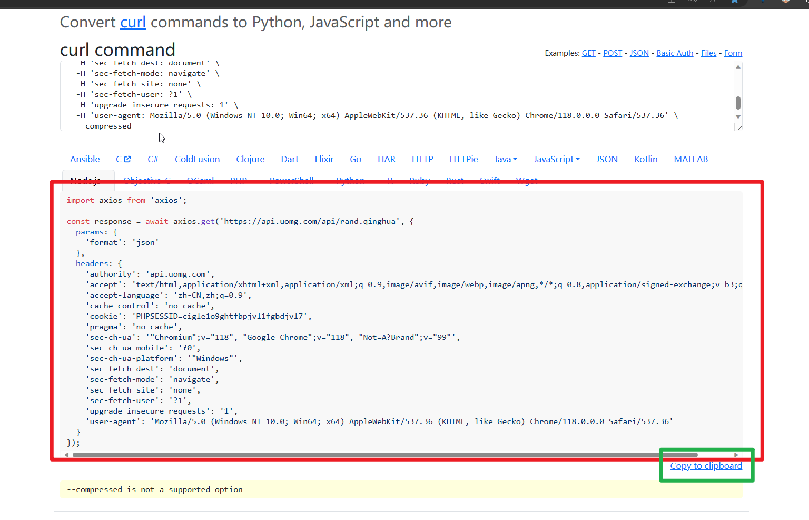809x520 pixels.
Task: Click the 'sec-ch-ua-platform' line
Action: 164,358
